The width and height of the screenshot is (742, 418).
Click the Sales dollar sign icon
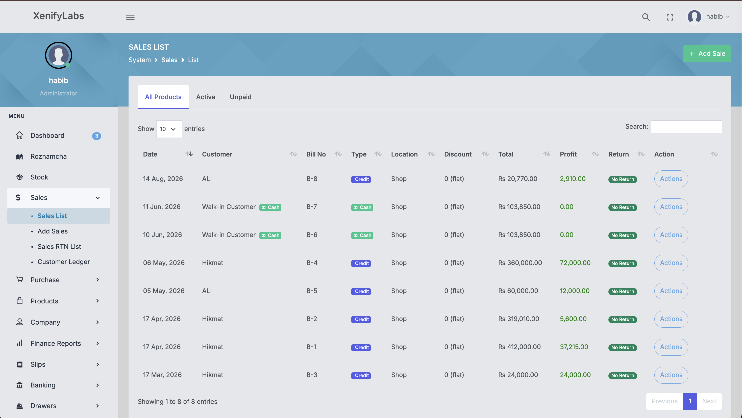[18, 197]
